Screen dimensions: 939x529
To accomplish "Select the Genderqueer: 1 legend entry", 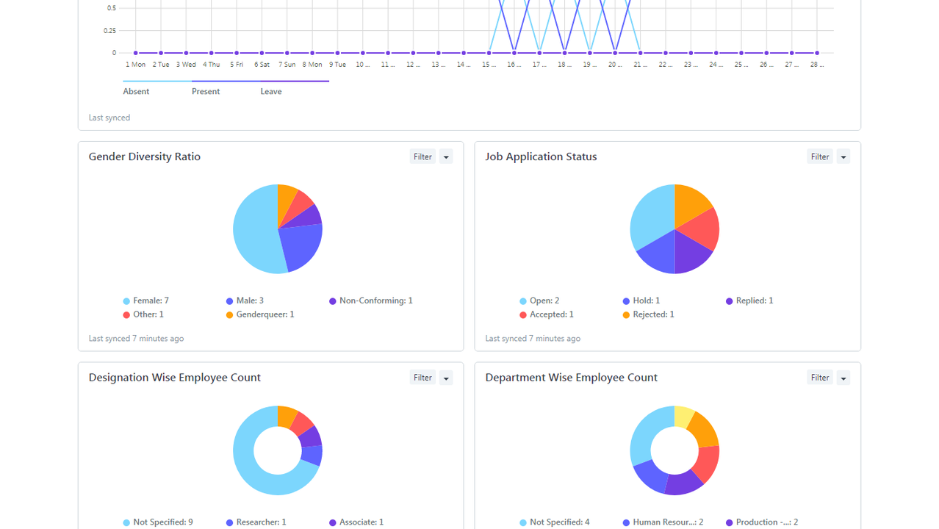I will coord(260,314).
